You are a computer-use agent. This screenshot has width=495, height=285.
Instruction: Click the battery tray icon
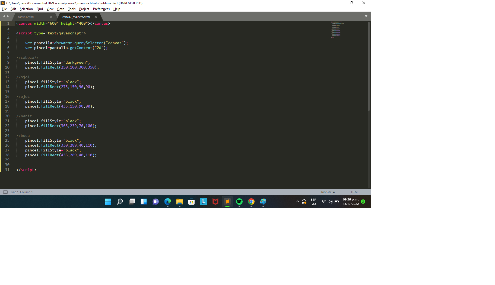click(x=337, y=202)
